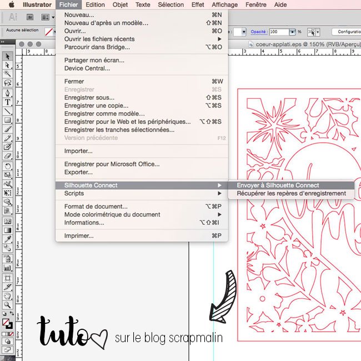Click the swap fill and stroke arrows

tap(12, 313)
